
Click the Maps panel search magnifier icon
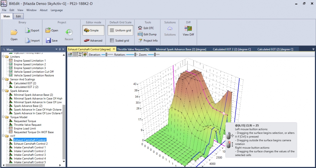(x=4, y=49)
